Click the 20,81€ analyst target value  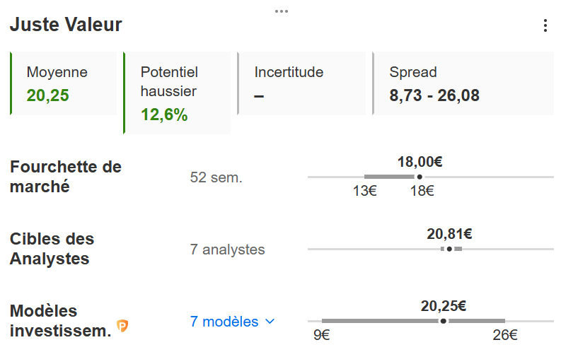coord(449,233)
